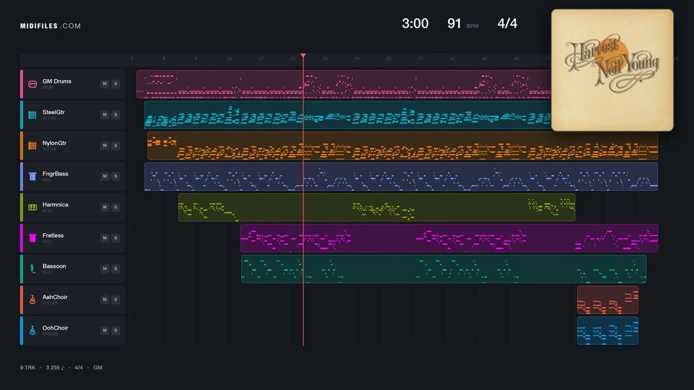Image resolution: width=694 pixels, height=390 pixels.
Task: Click bar 5 on the timeline ruler
Action: tap(164, 58)
